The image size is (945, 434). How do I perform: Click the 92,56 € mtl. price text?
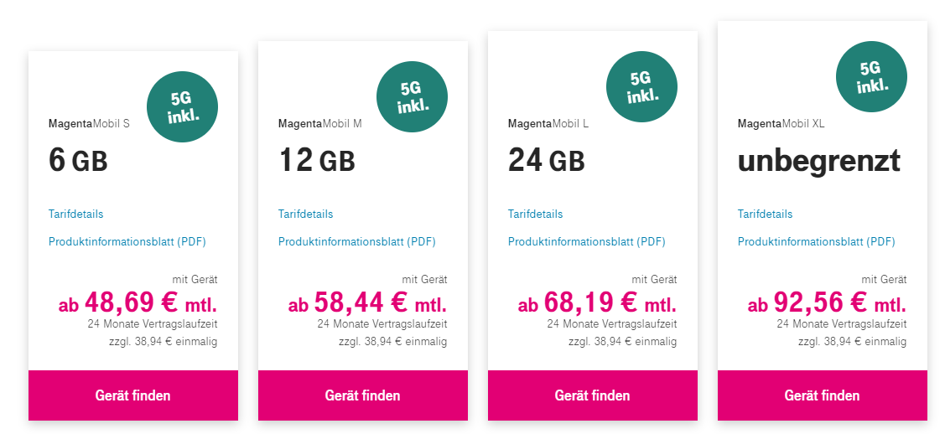tap(827, 302)
